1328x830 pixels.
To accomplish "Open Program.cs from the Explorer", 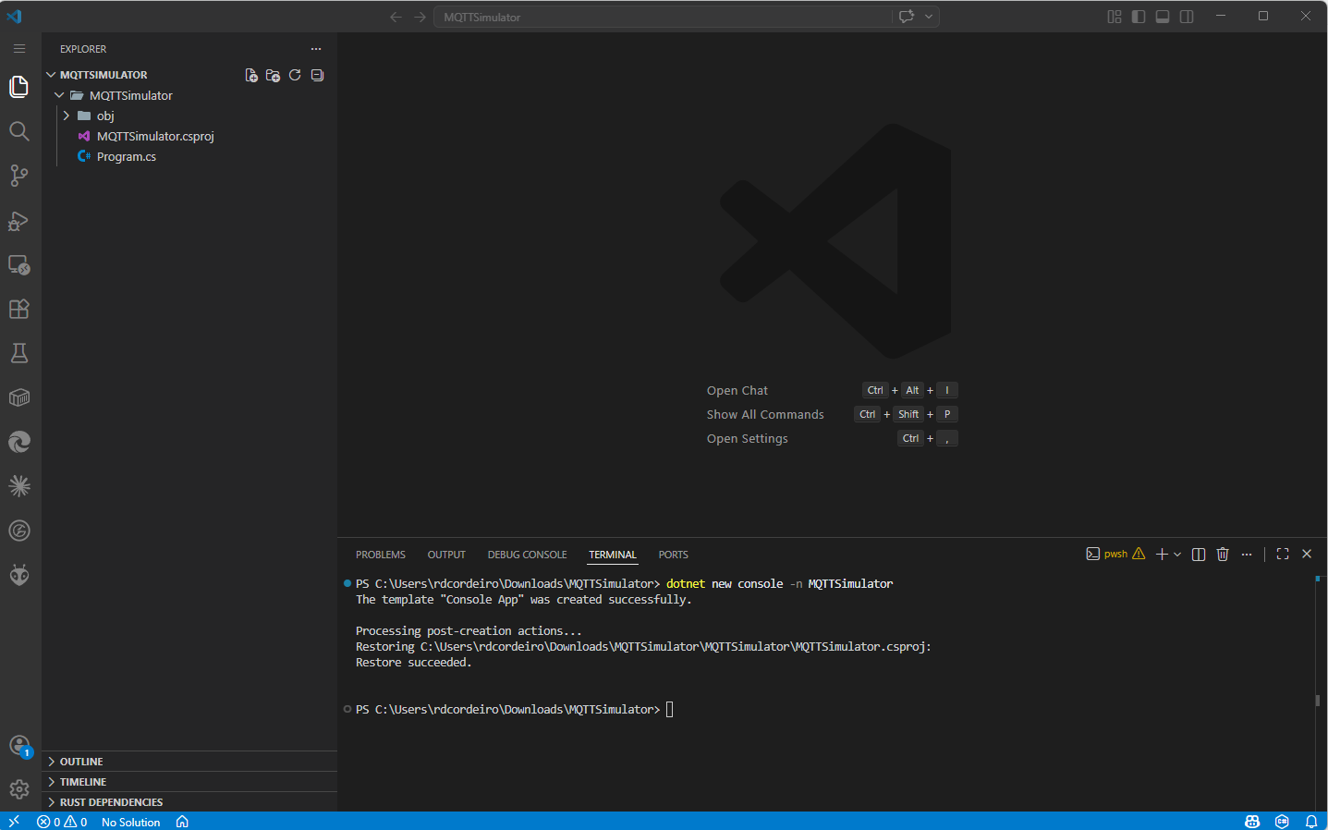I will pos(126,156).
